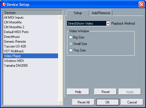
Task: Select CM MotorMix device
Action: click(x=31, y=22)
